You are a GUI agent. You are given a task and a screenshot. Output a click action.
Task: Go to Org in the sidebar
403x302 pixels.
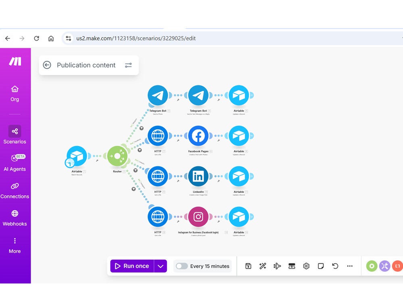pos(15,94)
